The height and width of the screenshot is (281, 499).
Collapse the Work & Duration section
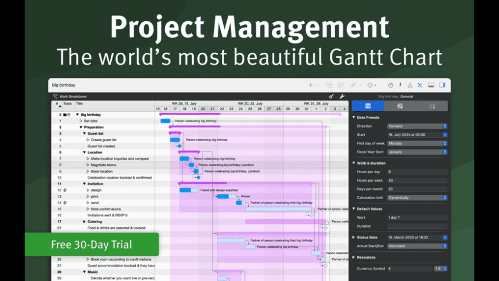point(353,163)
